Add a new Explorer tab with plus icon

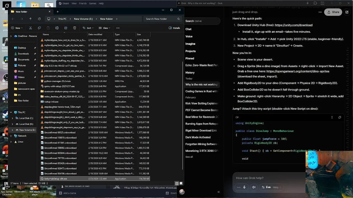(58, 12)
